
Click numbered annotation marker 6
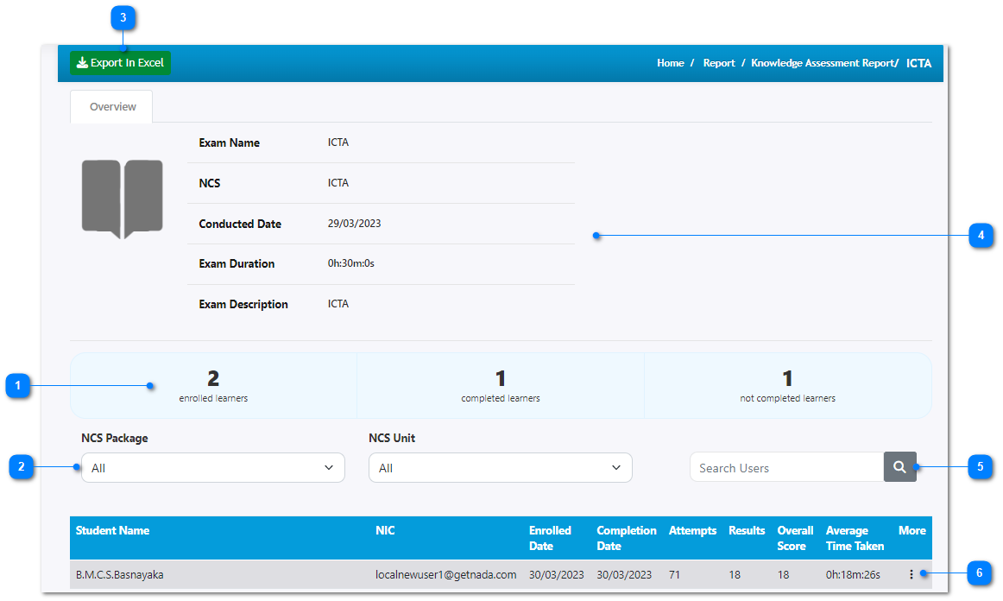(979, 573)
